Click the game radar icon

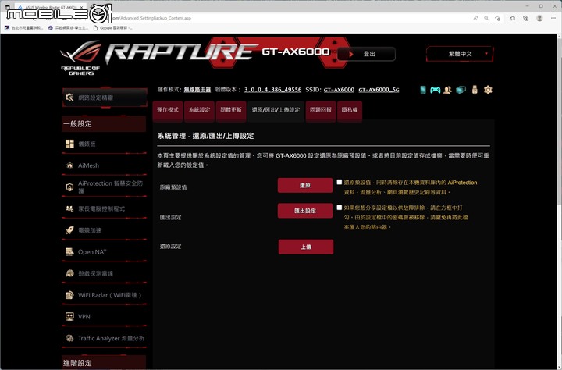click(69, 273)
